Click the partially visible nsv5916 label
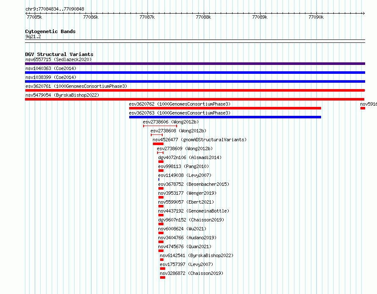 (369, 104)
